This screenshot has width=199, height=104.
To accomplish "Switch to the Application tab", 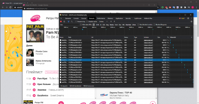I will 119,18.
